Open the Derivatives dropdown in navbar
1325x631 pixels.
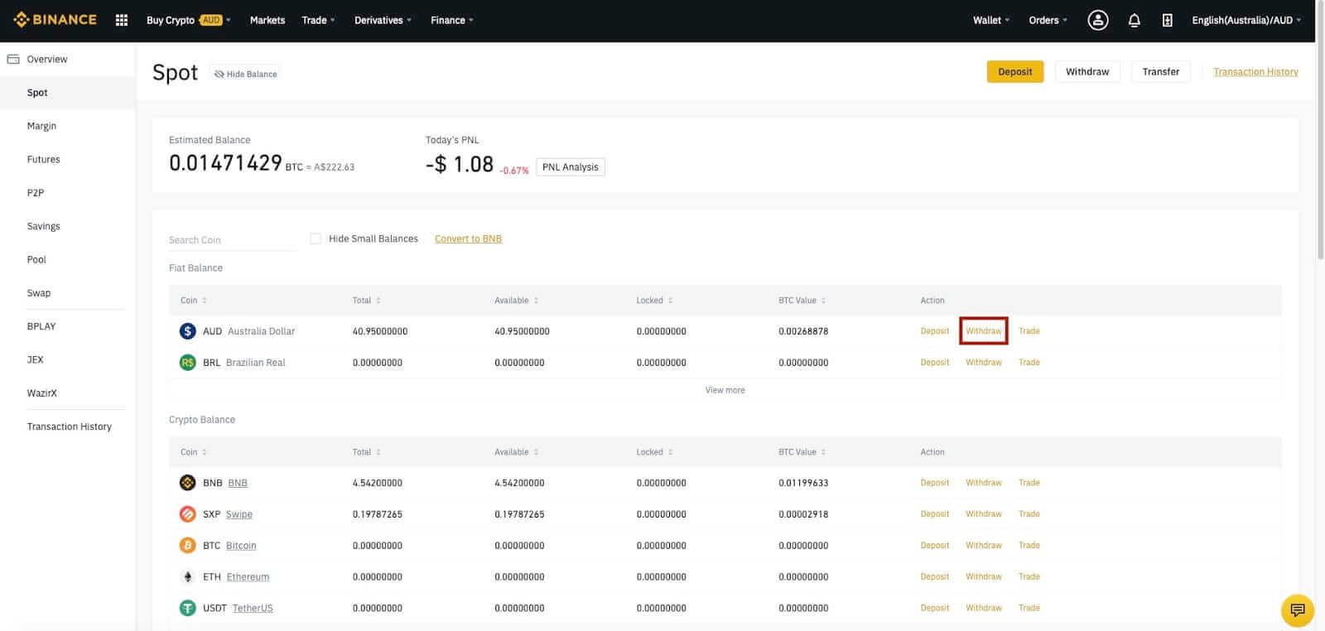(382, 20)
